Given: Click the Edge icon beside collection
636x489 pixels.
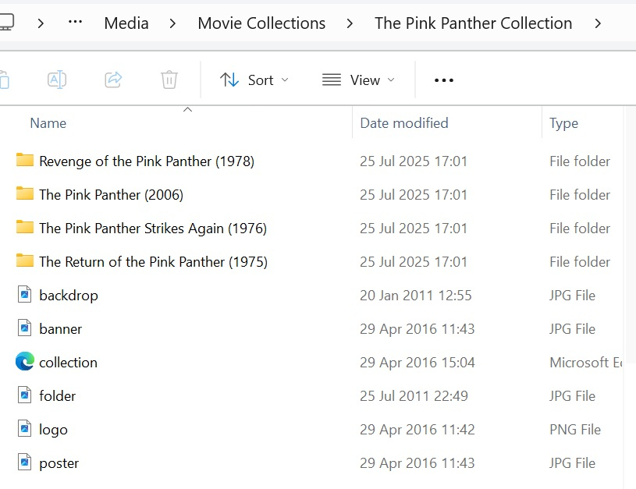Looking at the screenshot, I should pyautogui.click(x=25, y=362).
